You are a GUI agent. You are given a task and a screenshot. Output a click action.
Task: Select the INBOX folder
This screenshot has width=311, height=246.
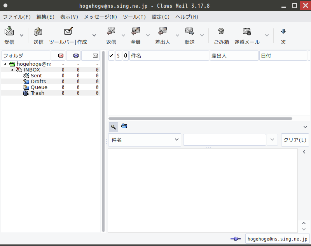coord(32,70)
